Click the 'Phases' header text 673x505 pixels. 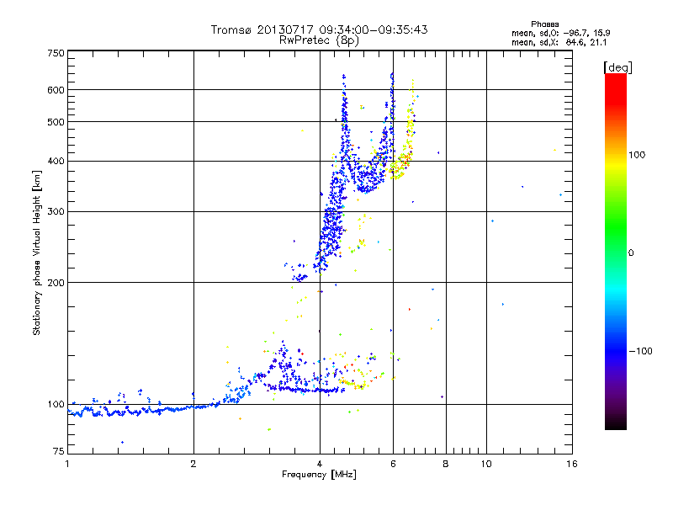coord(544,24)
